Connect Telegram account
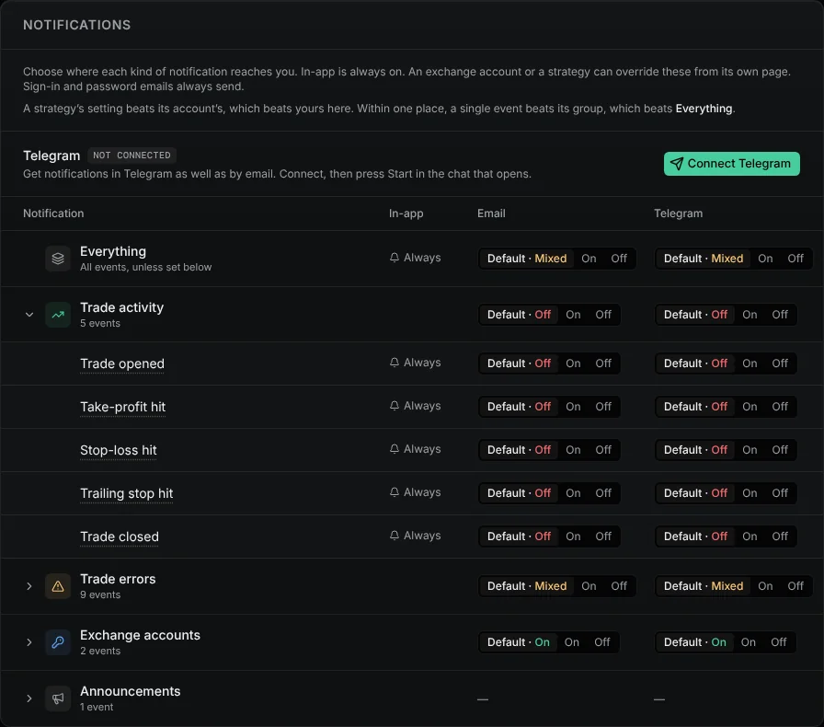This screenshot has width=824, height=727. [731, 164]
